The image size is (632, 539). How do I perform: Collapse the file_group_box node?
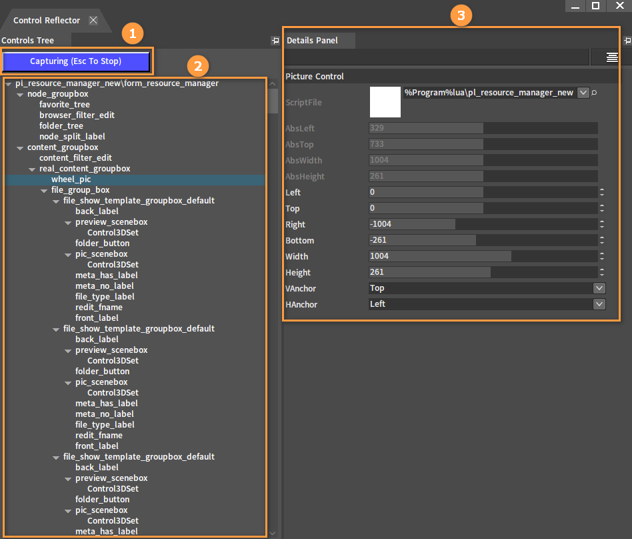pos(44,191)
